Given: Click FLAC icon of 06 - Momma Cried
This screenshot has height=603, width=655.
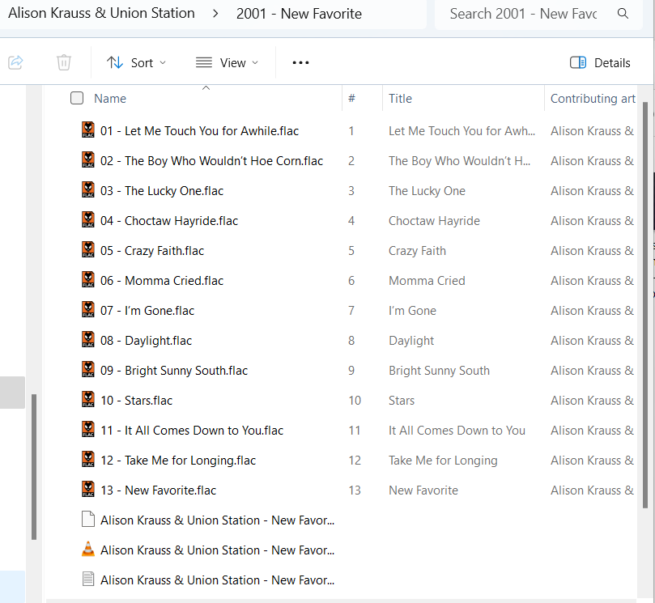Looking at the screenshot, I should (88, 280).
